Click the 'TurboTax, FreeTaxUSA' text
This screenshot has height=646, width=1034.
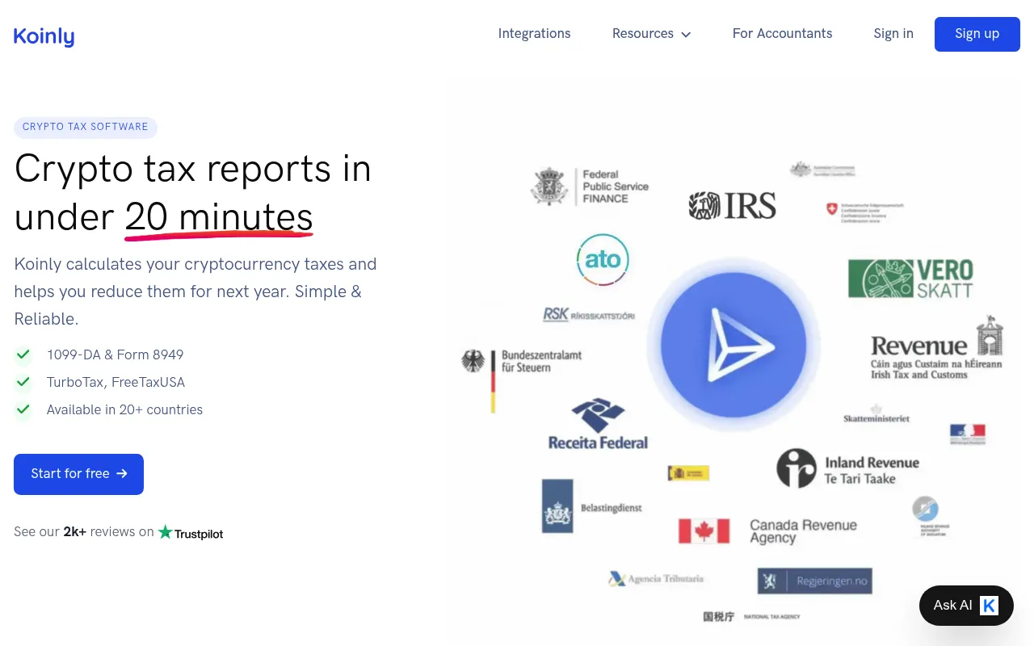click(x=116, y=382)
